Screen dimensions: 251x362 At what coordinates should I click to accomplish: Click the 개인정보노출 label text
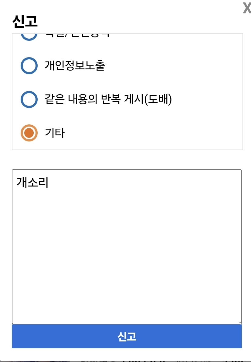coord(75,66)
